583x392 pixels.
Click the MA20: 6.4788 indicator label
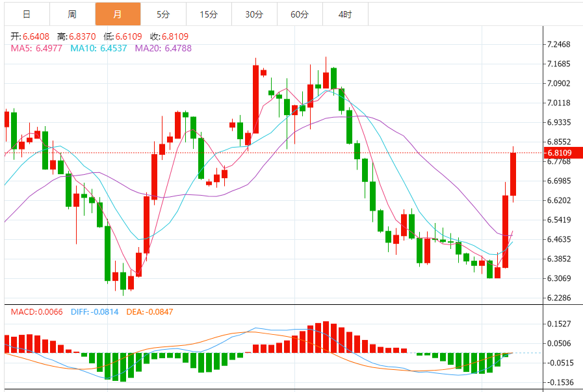(x=163, y=48)
